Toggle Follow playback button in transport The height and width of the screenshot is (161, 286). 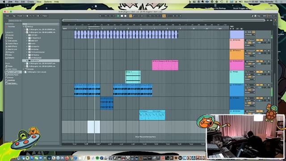coord(100,16)
